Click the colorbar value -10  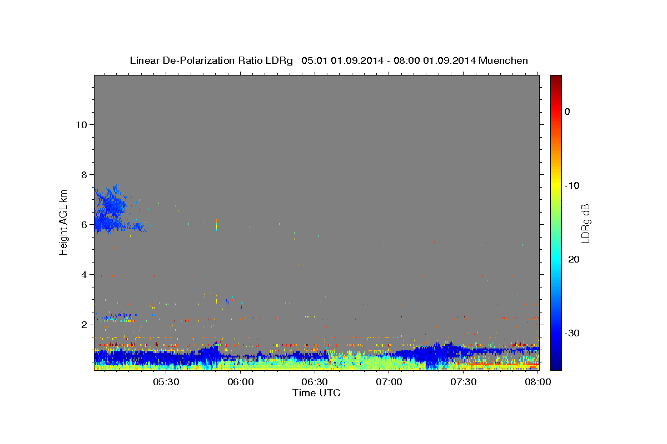[573, 185]
